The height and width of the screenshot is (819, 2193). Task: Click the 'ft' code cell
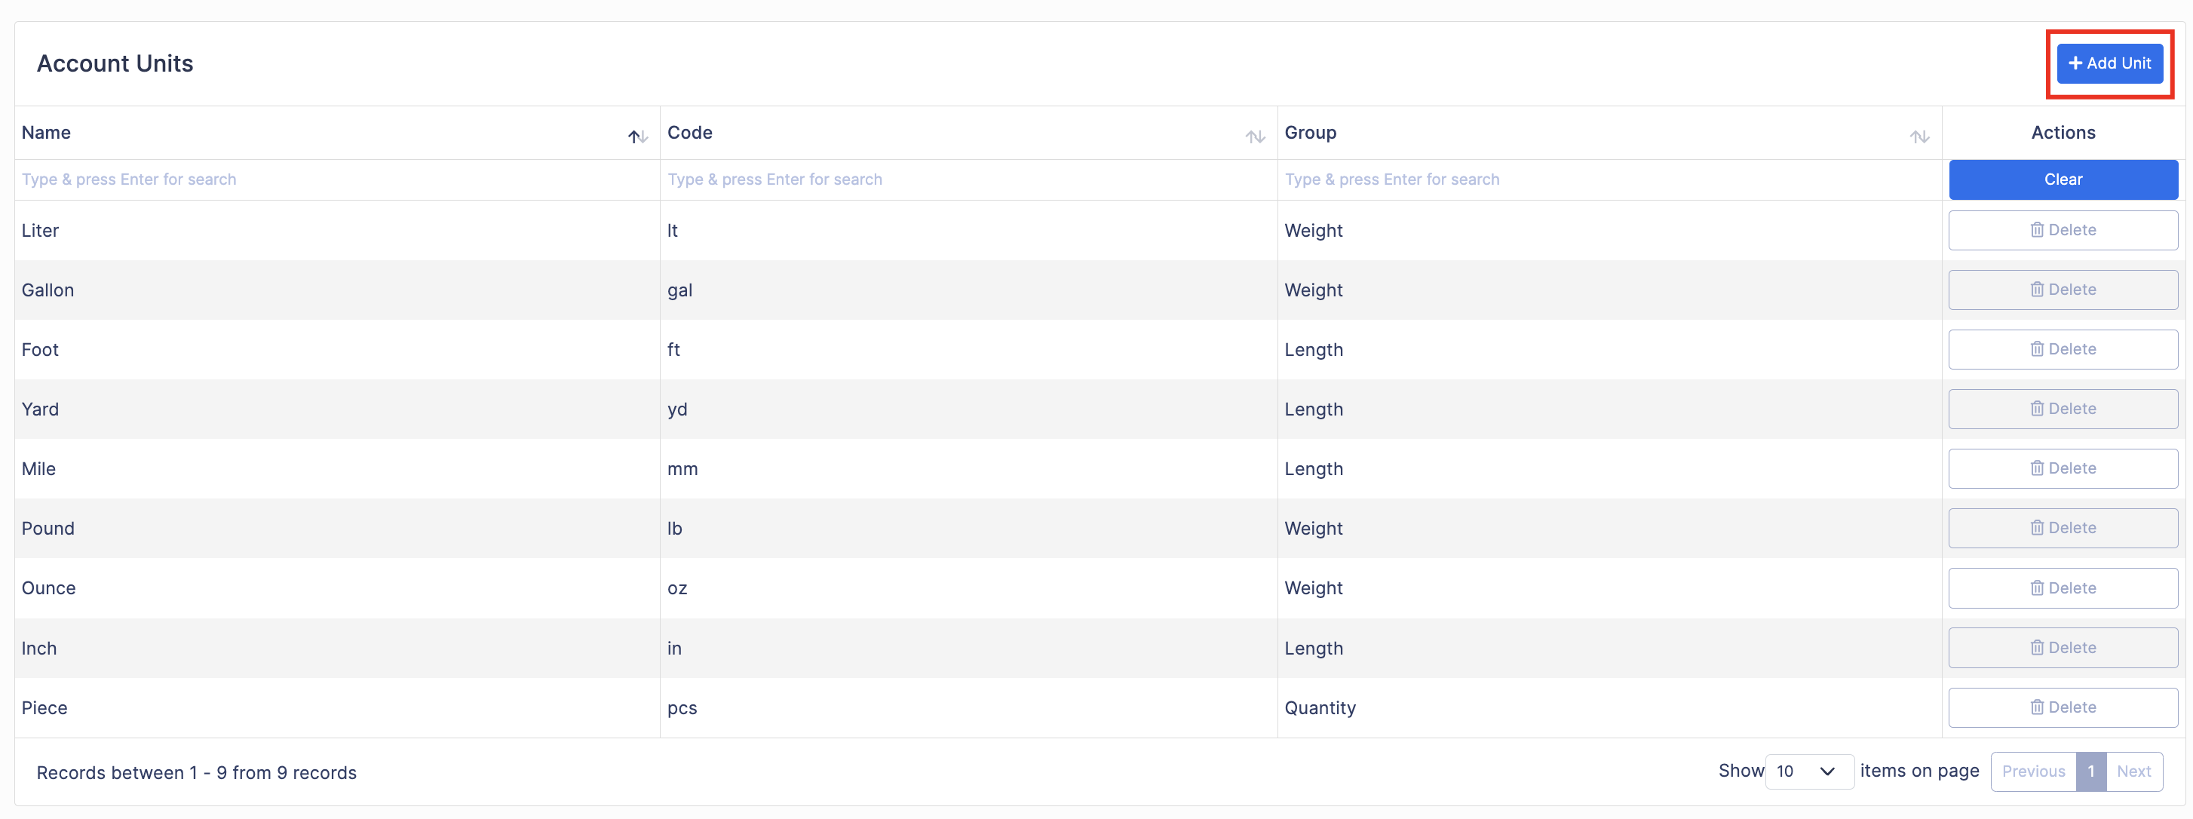coord(969,350)
